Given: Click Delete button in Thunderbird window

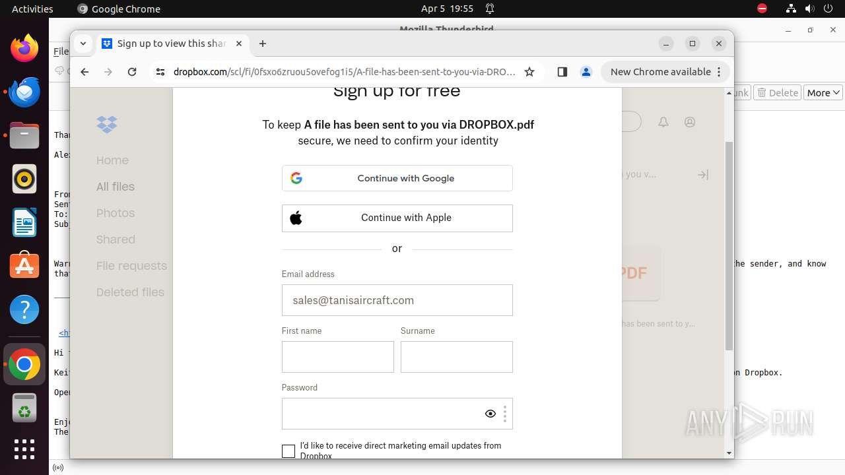Looking at the screenshot, I should point(777,93).
